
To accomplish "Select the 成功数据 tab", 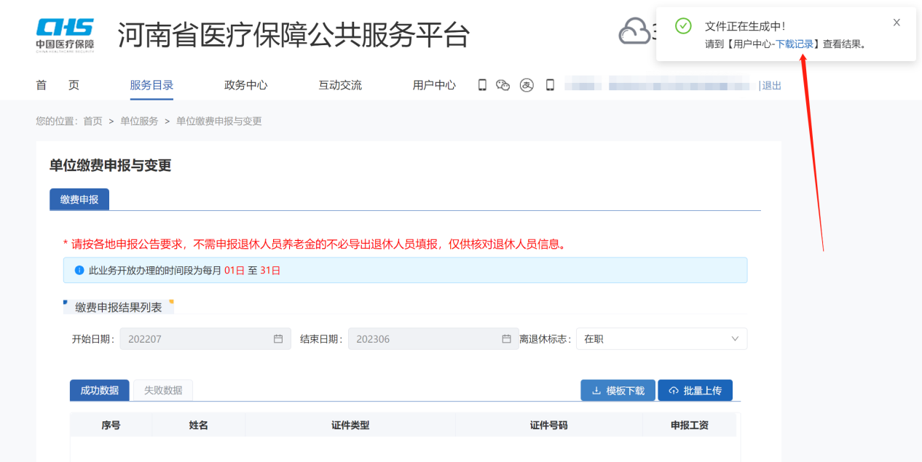I will [100, 390].
